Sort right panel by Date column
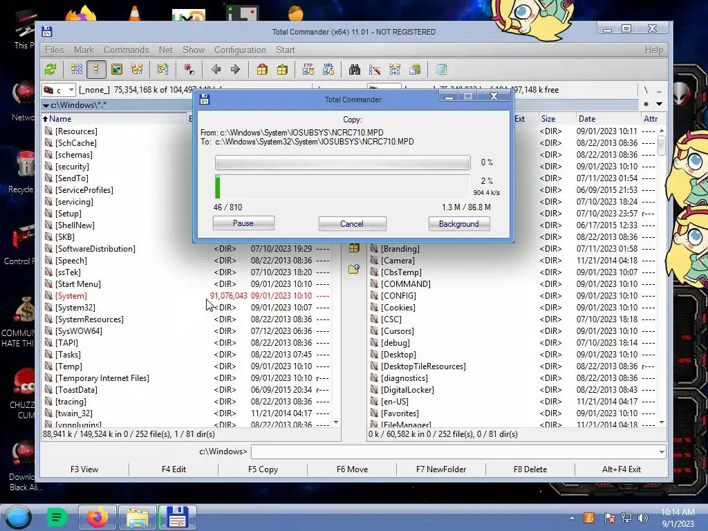The height and width of the screenshot is (531, 708). pos(607,119)
